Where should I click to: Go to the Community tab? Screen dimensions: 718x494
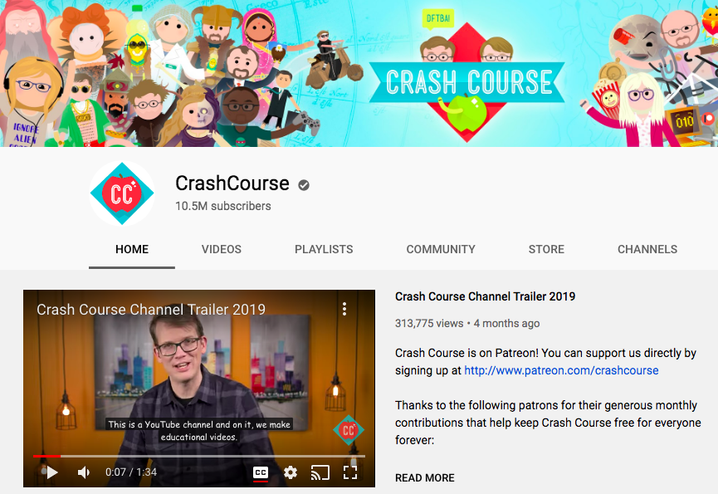[441, 249]
